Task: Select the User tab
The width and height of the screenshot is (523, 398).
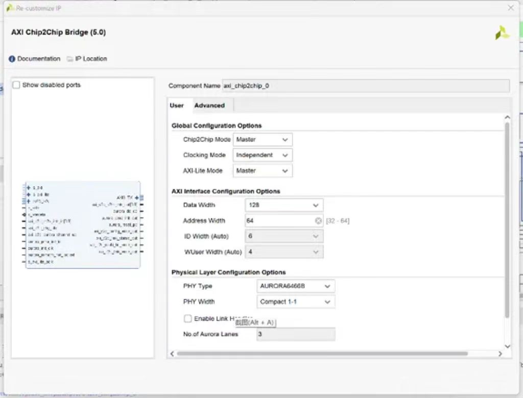Action: [x=177, y=106]
